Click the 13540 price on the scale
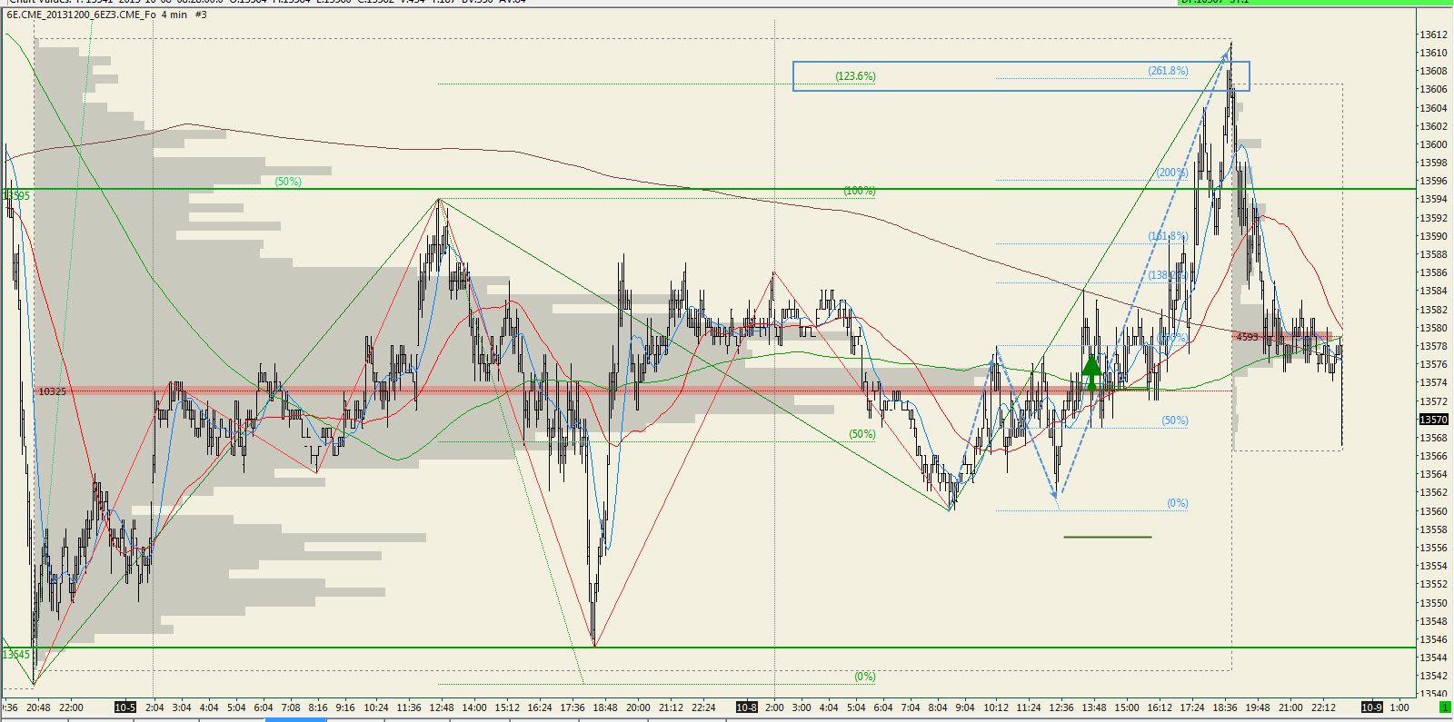 point(1434,694)
